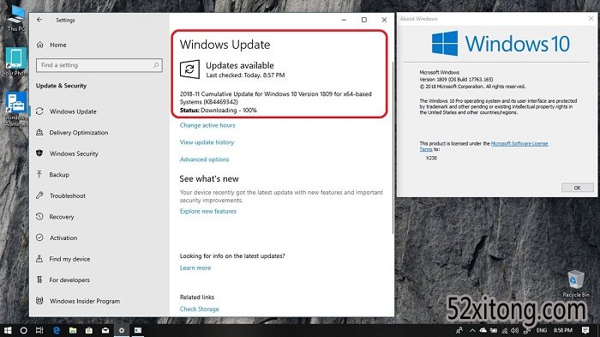Click OK in About Windows dialog
600x337 pixels.
tap(578, 188)
